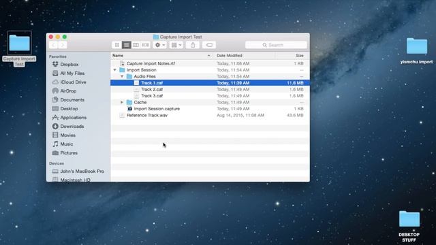Click the Track 1.caf file icon
Image resolution: width=436 pixels, height=245 pixels.
pyautogui.click(x=136, y=83)
